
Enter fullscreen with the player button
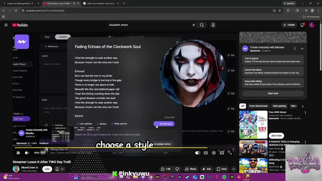click(230, 153)
